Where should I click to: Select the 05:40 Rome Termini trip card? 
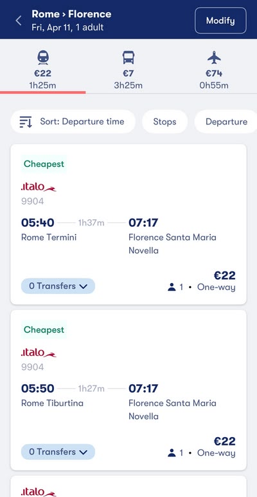(x=128, y=224)
